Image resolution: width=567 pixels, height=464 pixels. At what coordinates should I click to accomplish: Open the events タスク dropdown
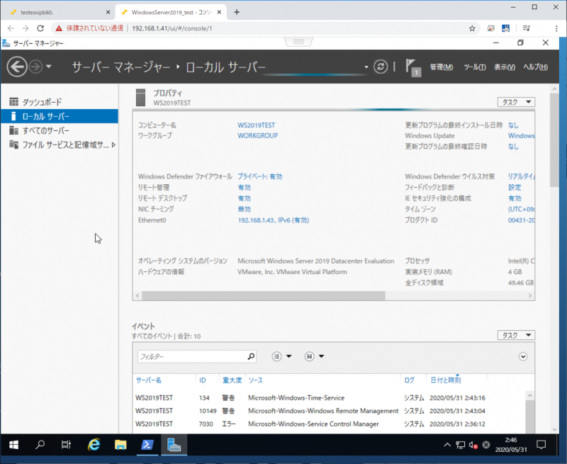click(x=516, y=335)
